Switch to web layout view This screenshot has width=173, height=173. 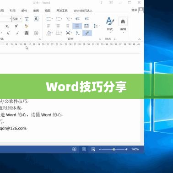click(x=93, y=149)
